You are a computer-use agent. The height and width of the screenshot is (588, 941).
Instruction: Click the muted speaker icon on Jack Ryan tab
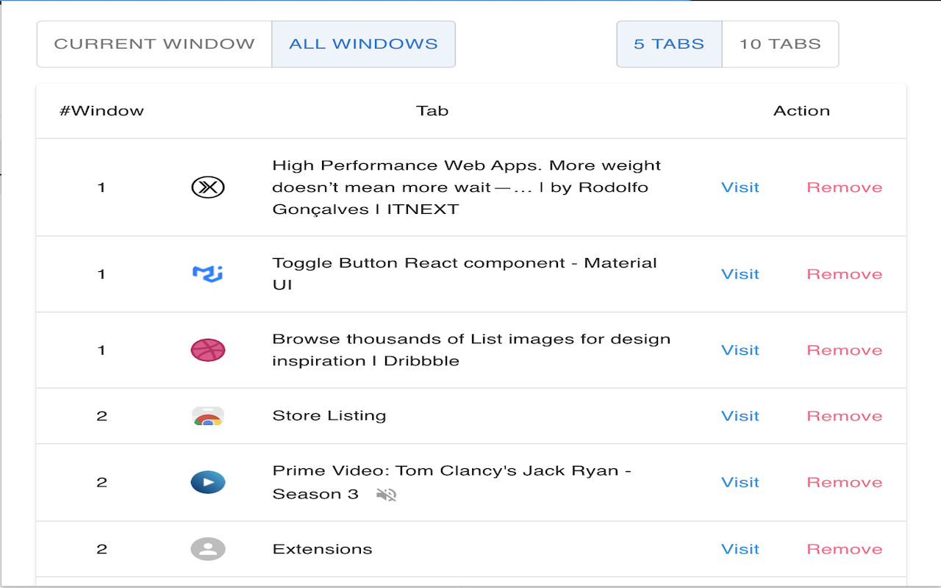pyautogui.click(x=387, y=495)
